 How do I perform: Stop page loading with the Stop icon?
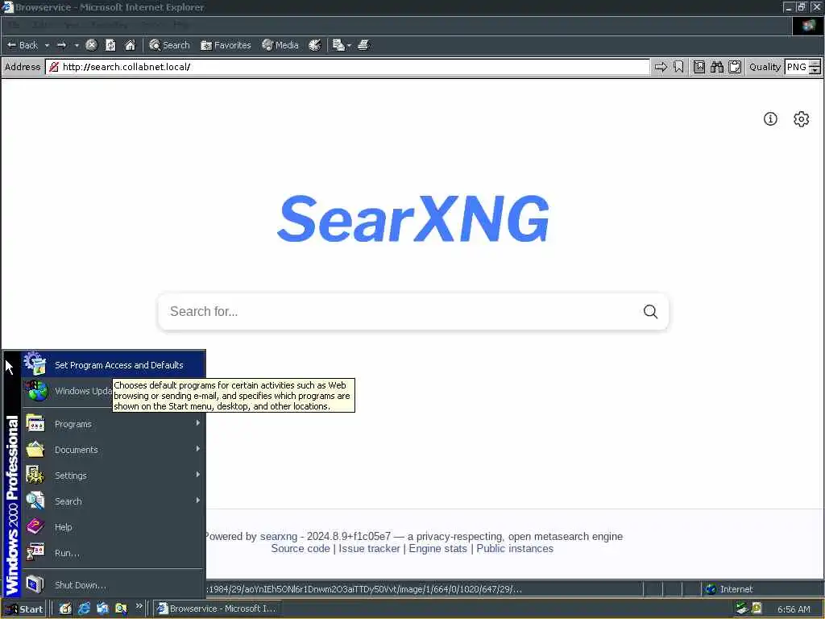(x=91, y=45)
